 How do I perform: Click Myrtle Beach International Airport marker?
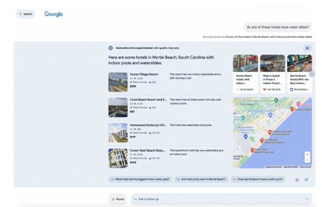[245, 136]
